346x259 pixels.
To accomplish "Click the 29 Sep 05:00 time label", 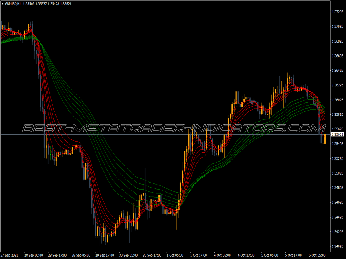I will point(81,255).
